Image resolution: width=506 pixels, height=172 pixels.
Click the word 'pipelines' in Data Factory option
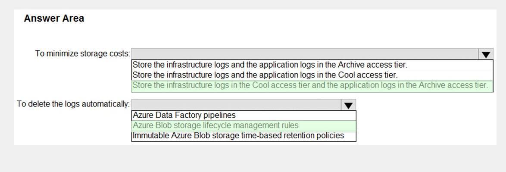pyautogui.click(x=219, y=115)
